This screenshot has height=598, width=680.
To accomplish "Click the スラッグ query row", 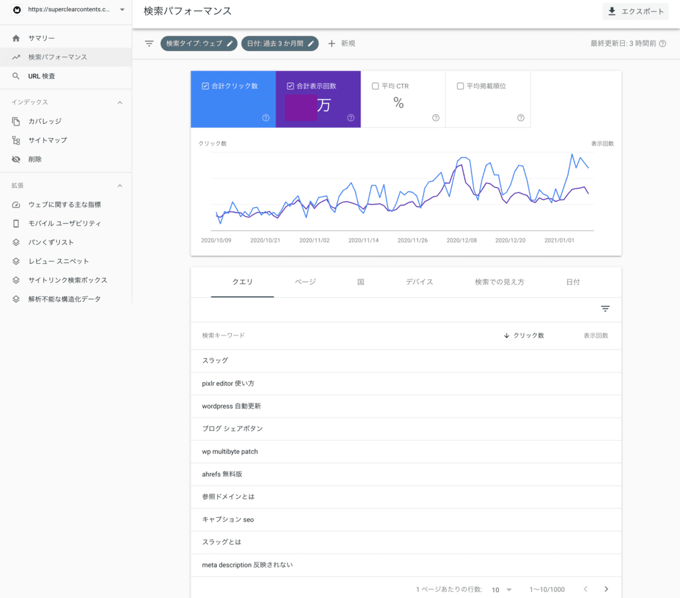I will pyautogui.click(x=215, y=361).
